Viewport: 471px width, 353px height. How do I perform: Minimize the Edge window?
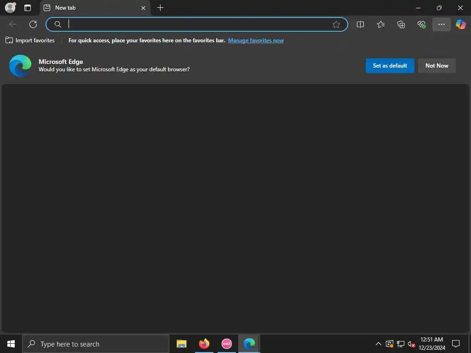tap(418, 8)
